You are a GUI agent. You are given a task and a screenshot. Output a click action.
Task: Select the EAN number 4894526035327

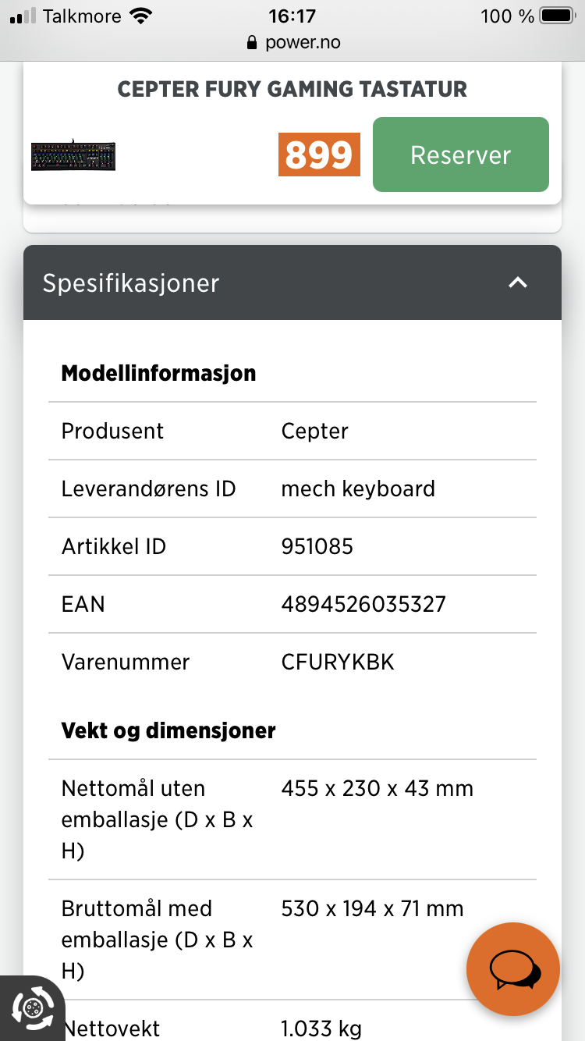pos(363,604)
